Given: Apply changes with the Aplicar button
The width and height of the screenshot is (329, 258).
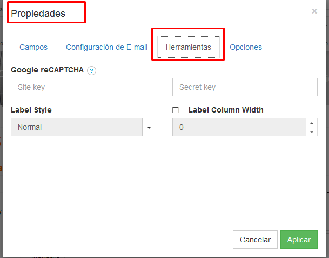Looking at the screenshot, I should [299, 240].
